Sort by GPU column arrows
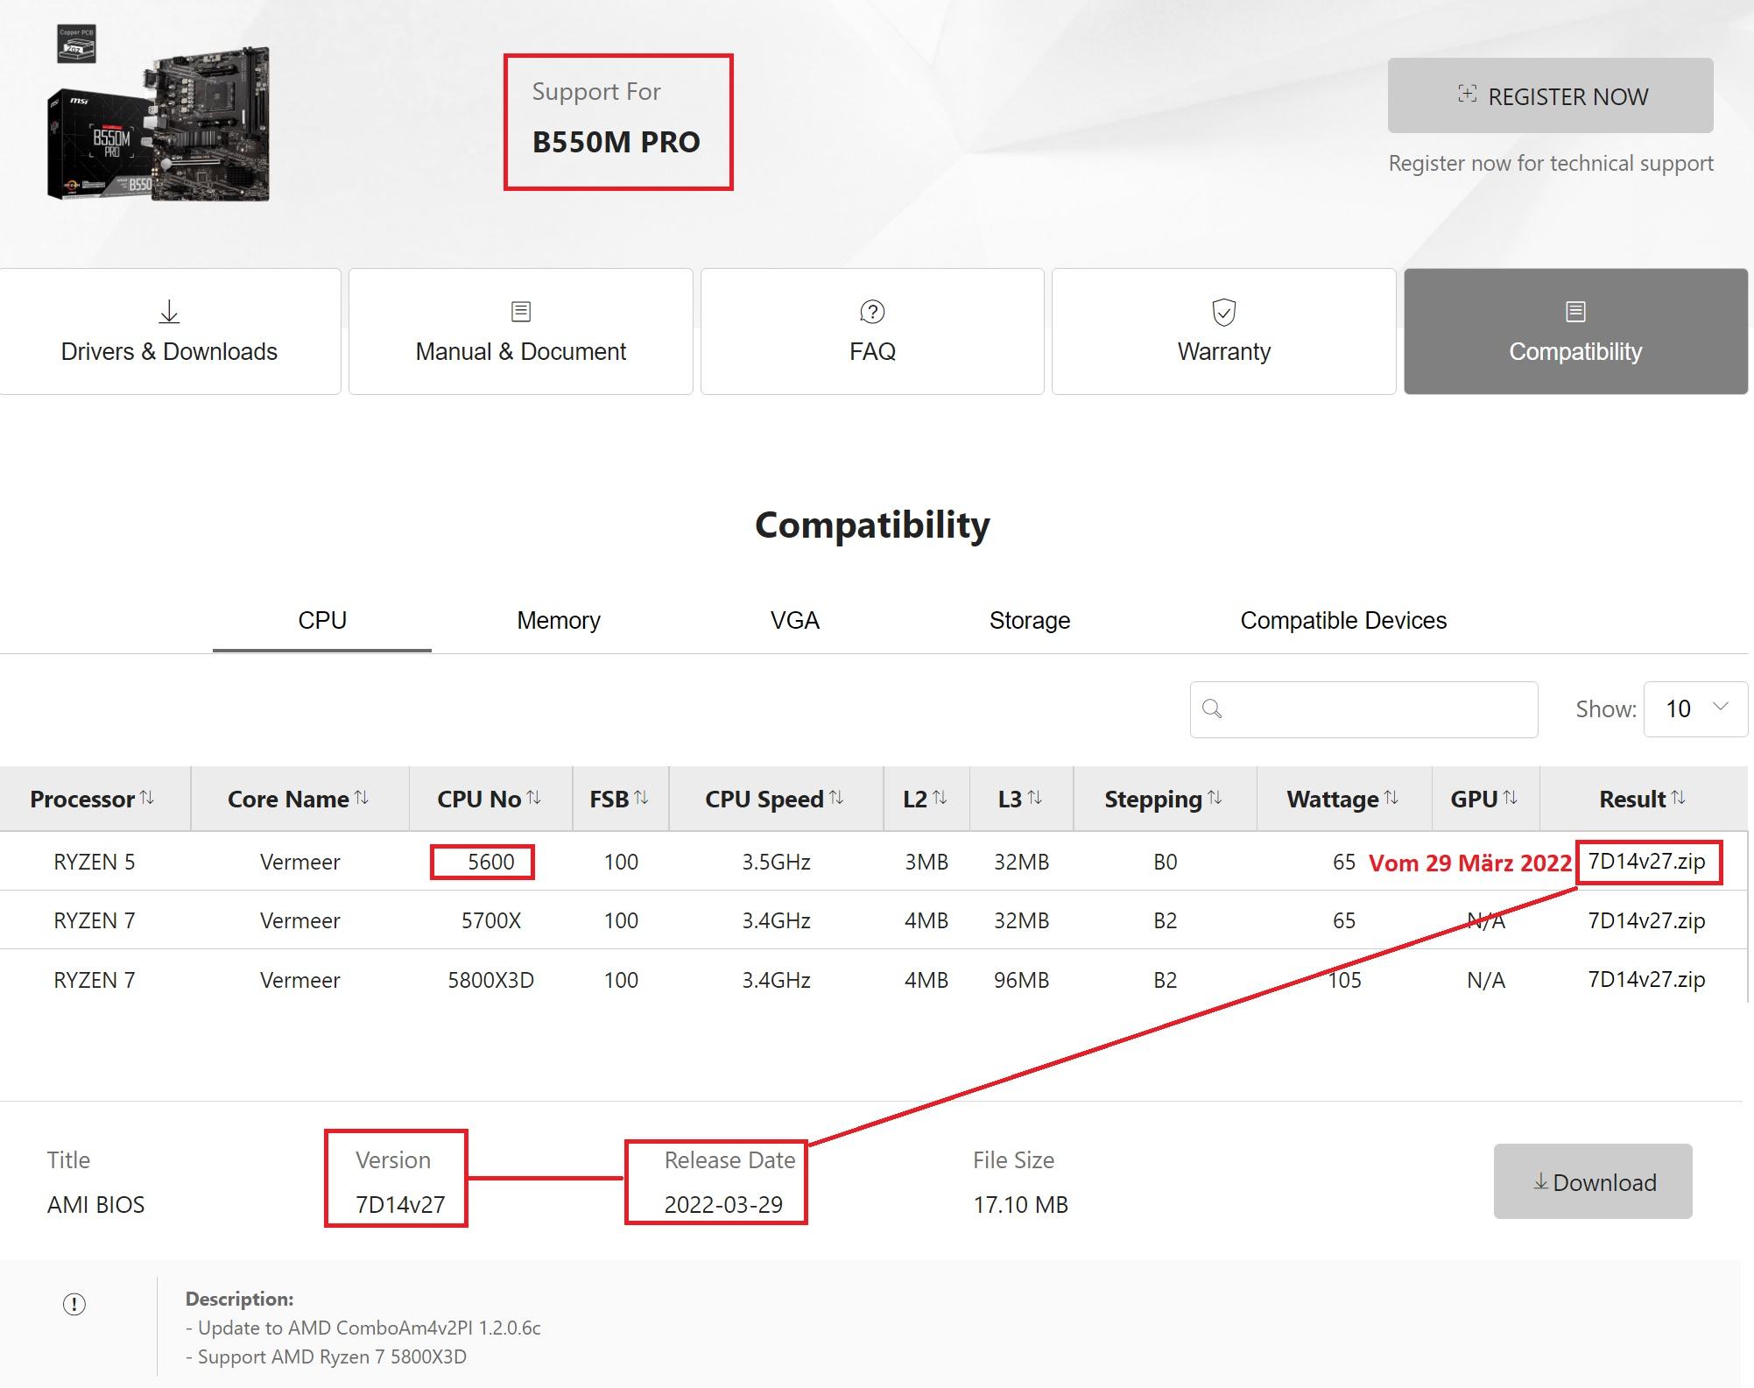Image resolution: width=1754 pixels, height=1388 pixels. pos(1510,798)
